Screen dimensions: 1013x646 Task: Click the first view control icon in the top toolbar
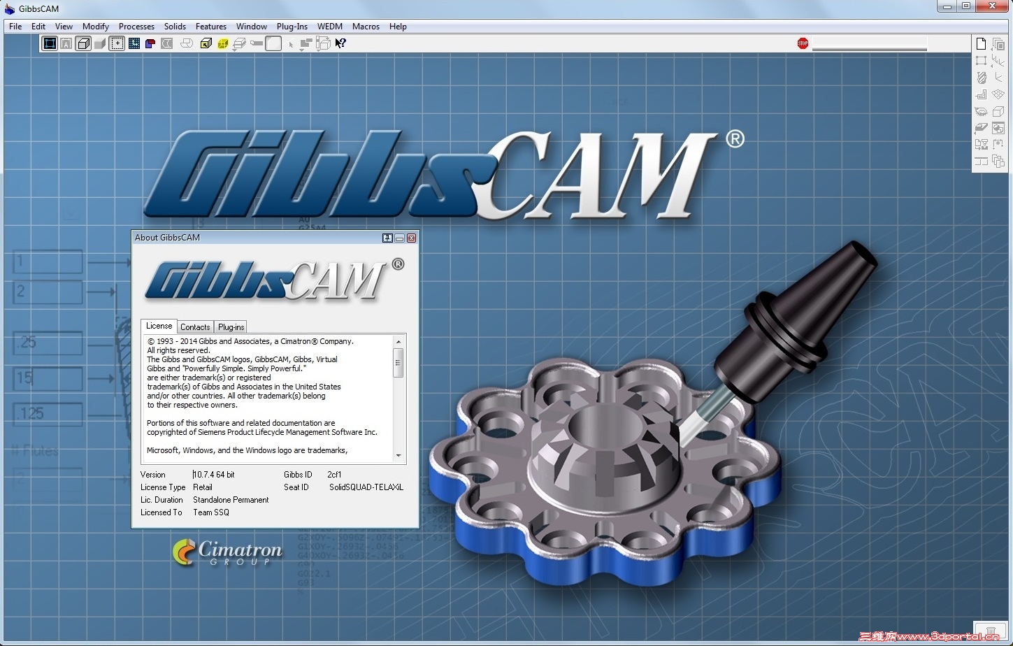pos(50,43)
